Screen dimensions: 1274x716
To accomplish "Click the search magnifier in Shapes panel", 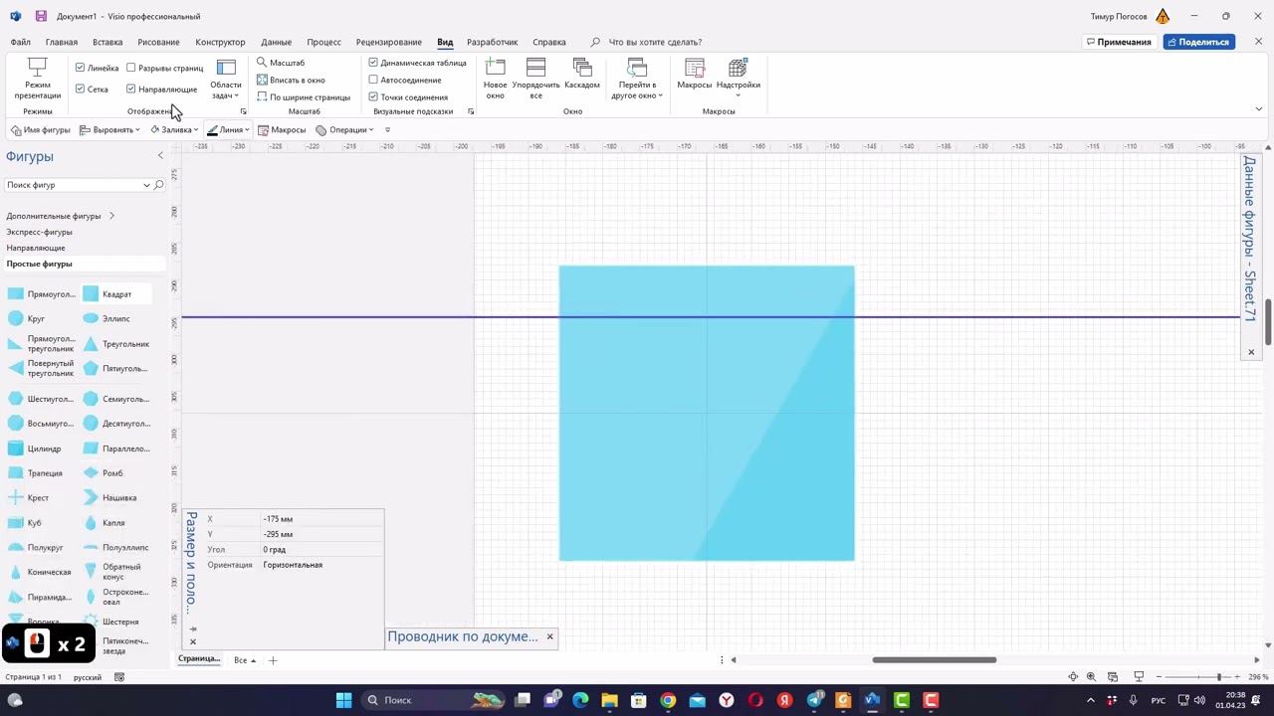I will click(158, 185).
